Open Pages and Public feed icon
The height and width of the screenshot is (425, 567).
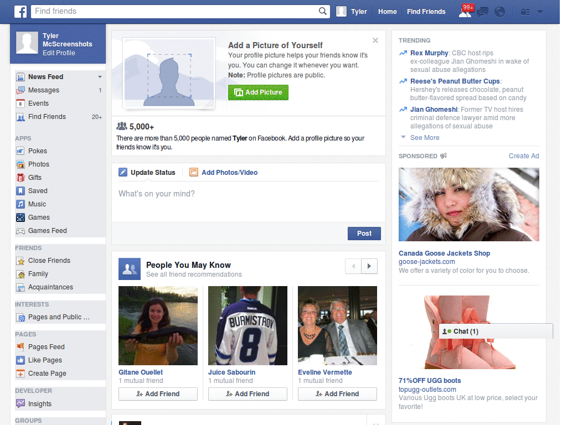[x=20, y=317]
